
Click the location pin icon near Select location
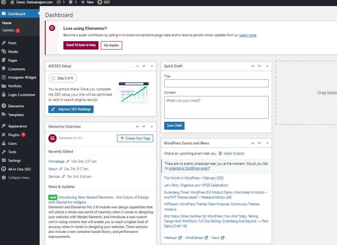click(x=220, y=154)
